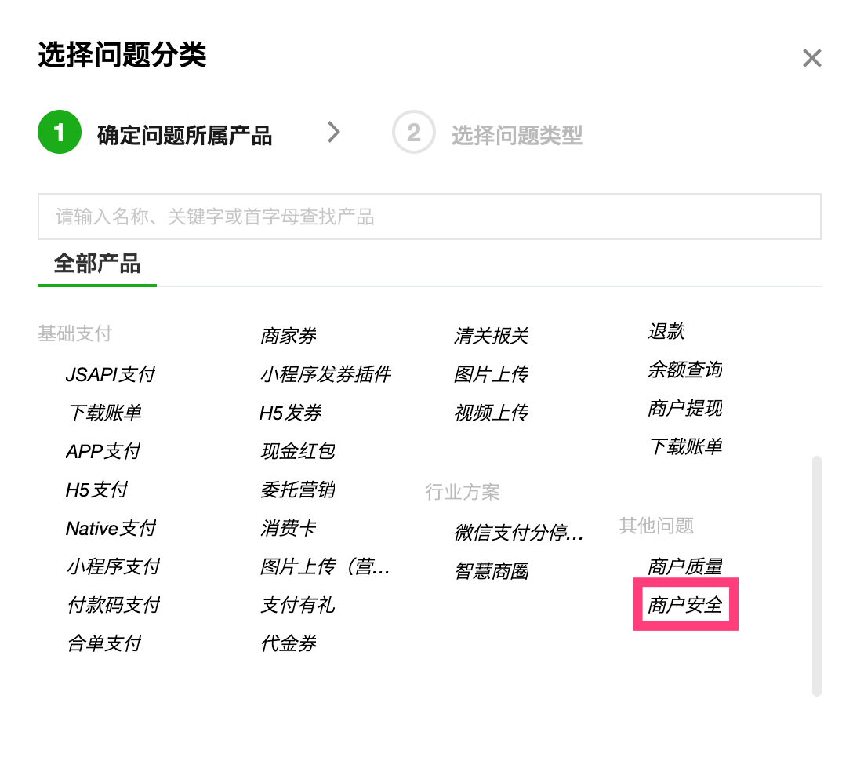The image size is (853, 761).
Task: Click the 其他问题 category heading
Action: pyautogui.click(x=657, y=526)
